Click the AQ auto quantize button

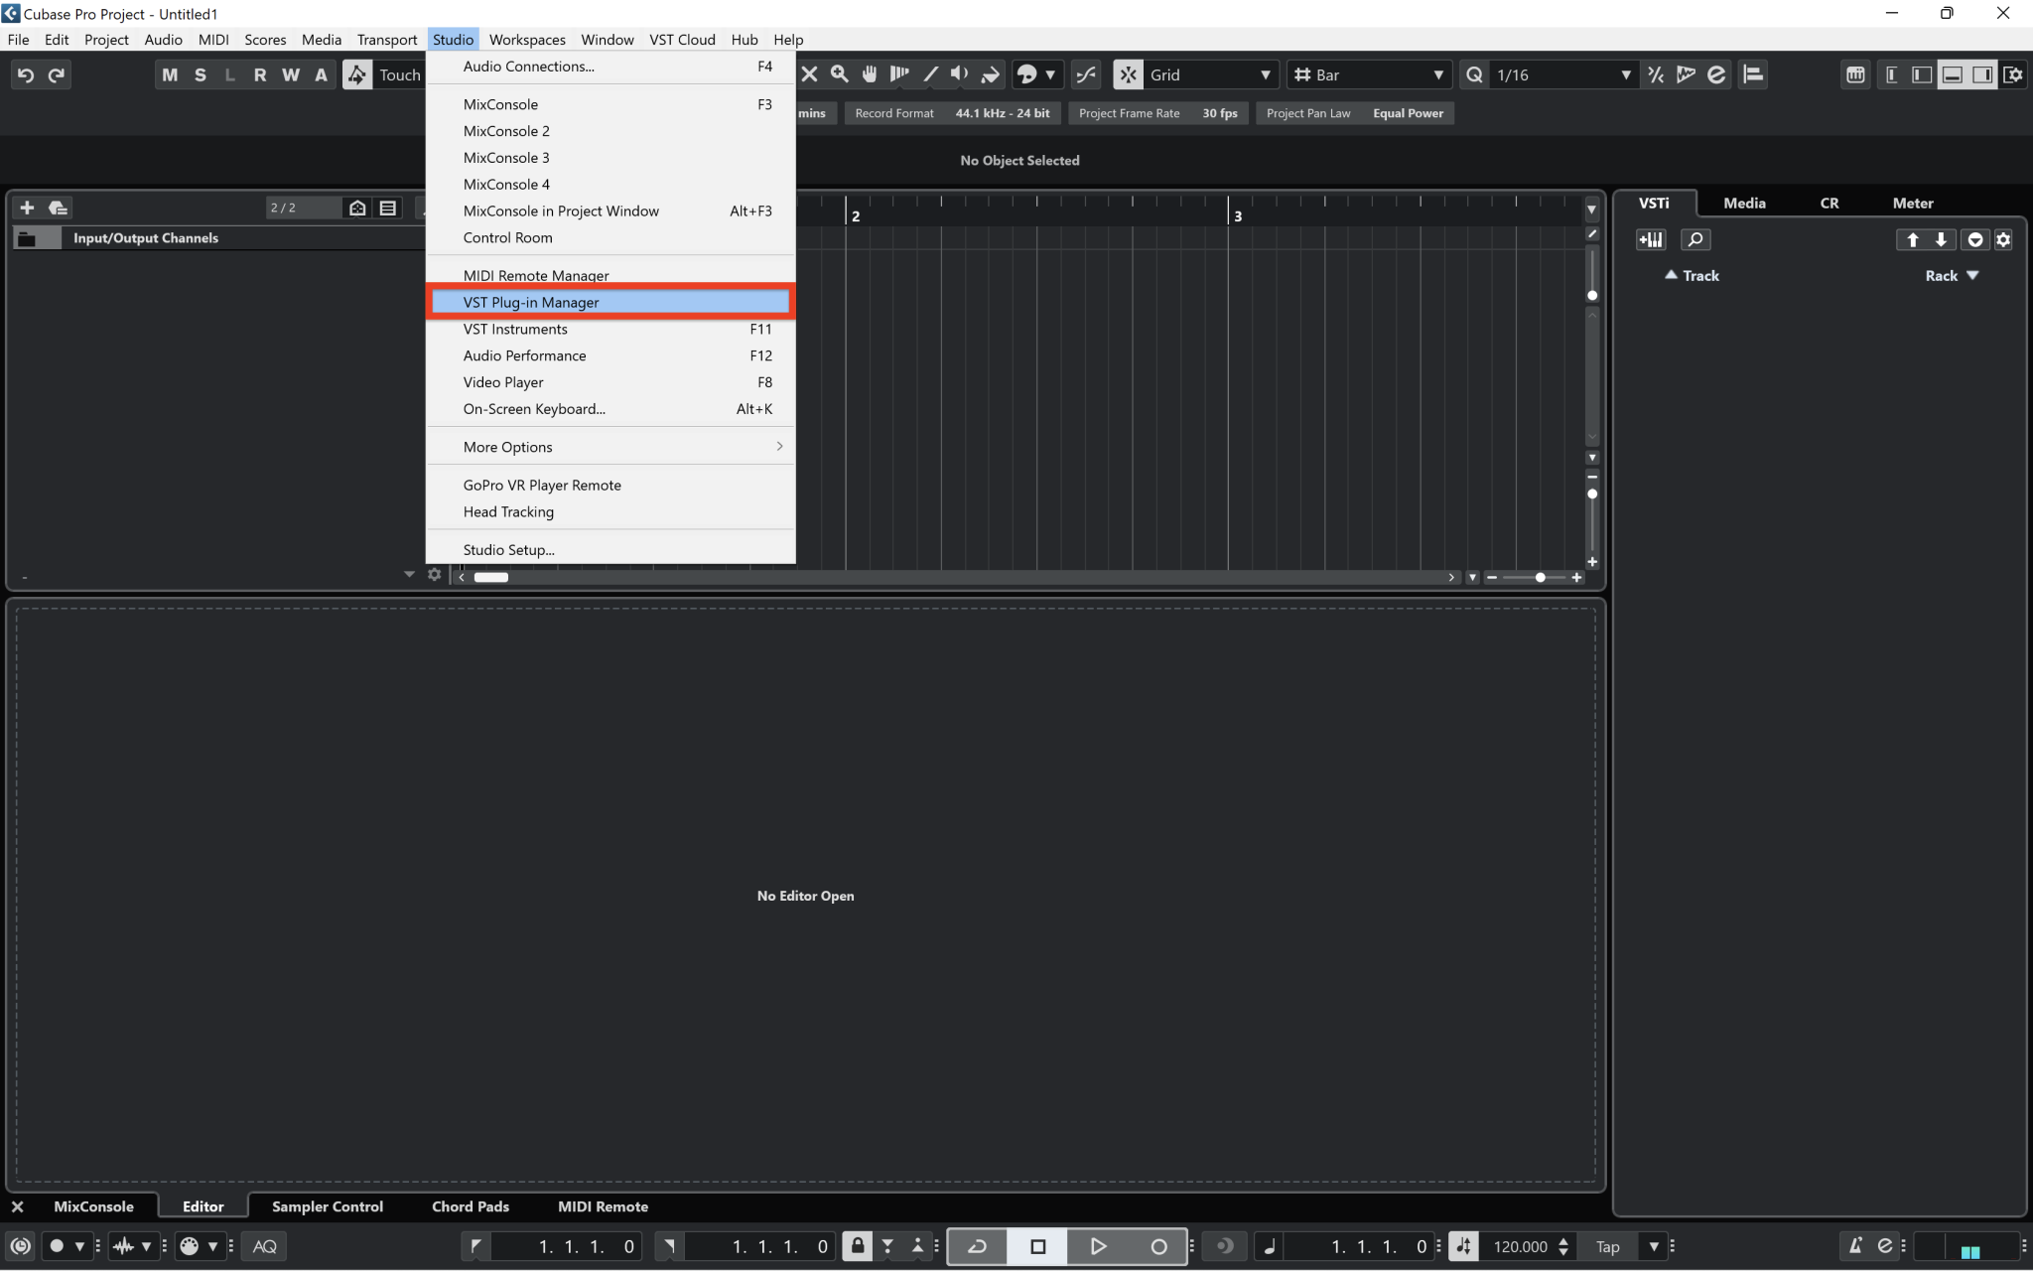[264, 1246]
